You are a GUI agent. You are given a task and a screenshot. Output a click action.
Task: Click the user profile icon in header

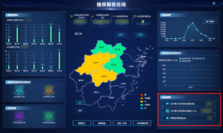coord(214,3)
